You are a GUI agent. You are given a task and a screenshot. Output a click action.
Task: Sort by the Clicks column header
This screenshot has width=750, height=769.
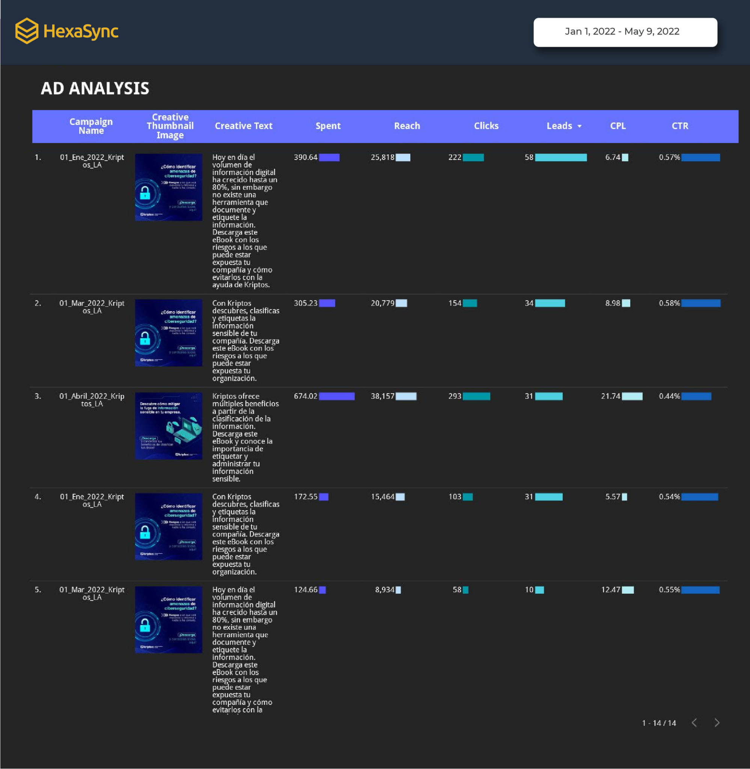(x=486, y=126)
